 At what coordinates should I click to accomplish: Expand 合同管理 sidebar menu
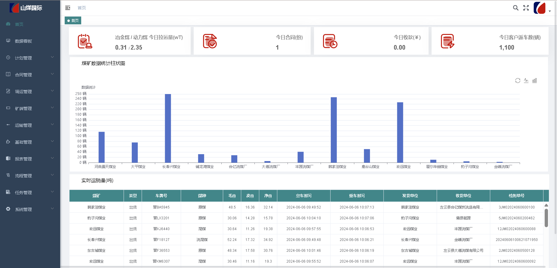point(30,75)
